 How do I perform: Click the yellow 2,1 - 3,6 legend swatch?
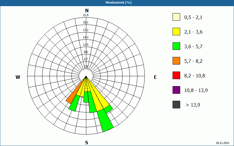click(x=176, y=32)
